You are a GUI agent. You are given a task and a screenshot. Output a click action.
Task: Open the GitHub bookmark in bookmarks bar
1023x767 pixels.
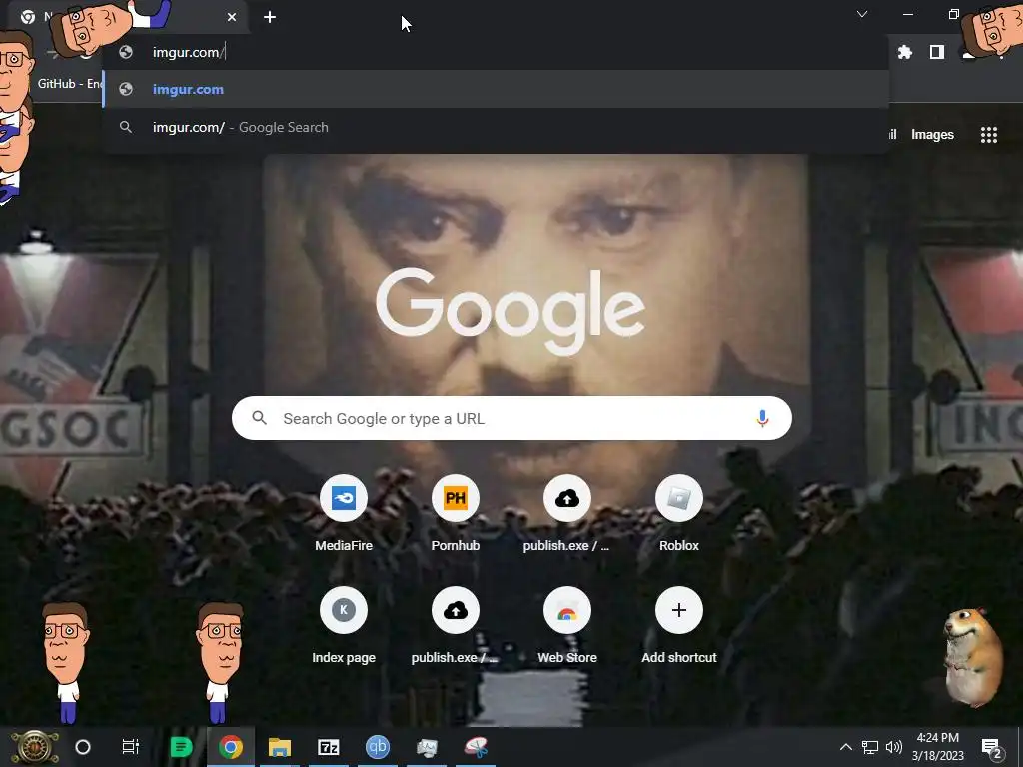69,84
